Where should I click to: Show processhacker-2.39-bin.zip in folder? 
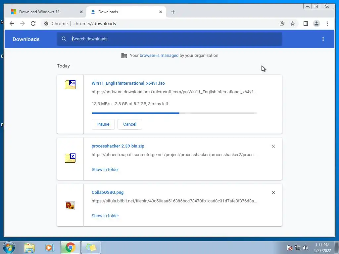click(x=105, y=170)
